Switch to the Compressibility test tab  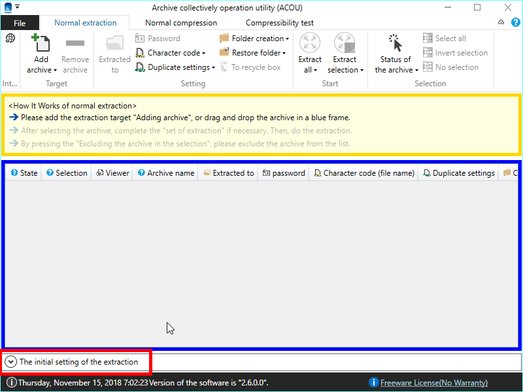click(x=280, y=23)
